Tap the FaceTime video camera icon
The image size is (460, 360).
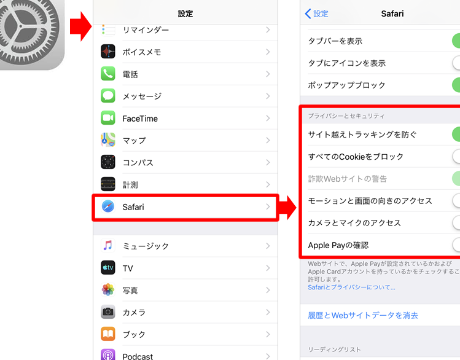108,118
